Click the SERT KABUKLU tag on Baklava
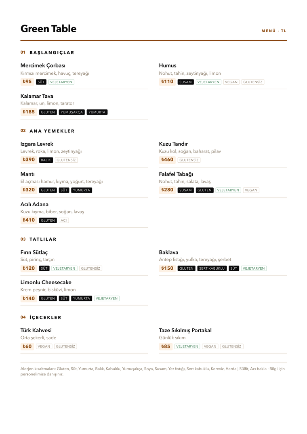 (x=212, y=268)
